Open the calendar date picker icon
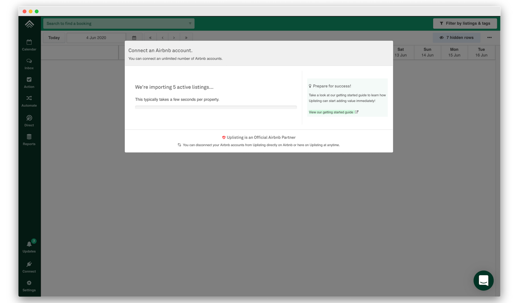This screenshot has height=303, width=519. pos(134,38)
